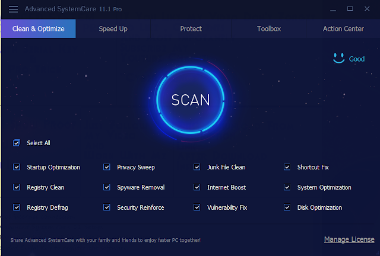Open the Speed Up tab
Screen dimensions: 380x256
[x=113, y=28]
